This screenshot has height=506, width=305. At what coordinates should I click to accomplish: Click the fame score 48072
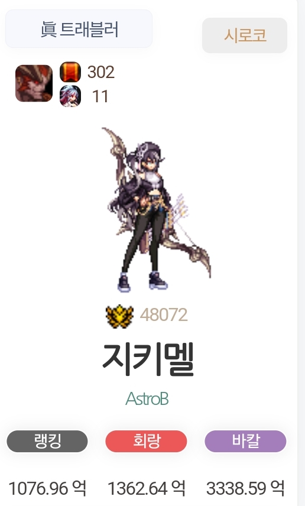point(164,314)
